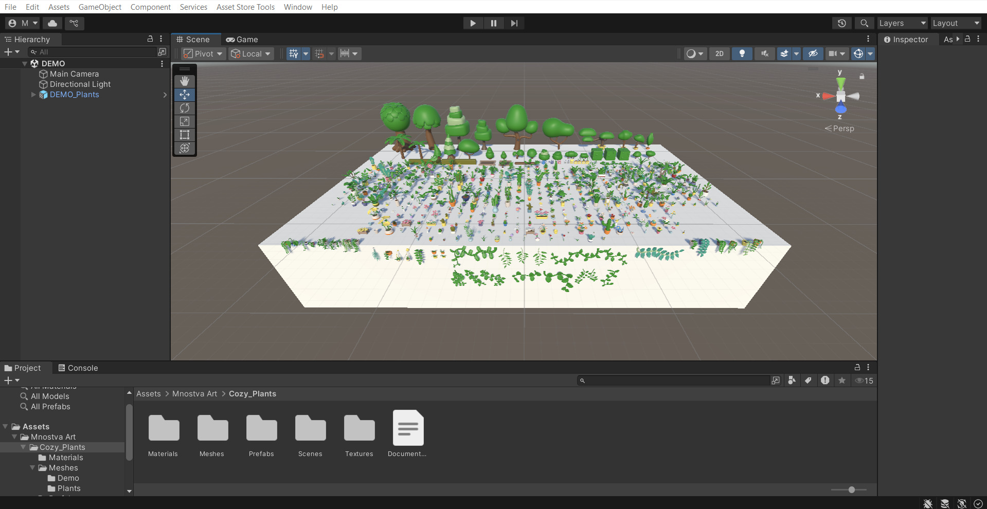Viewport: 987px width, 509px height.
Task: Click the Project search input field
Action: [x=674, y=380]
